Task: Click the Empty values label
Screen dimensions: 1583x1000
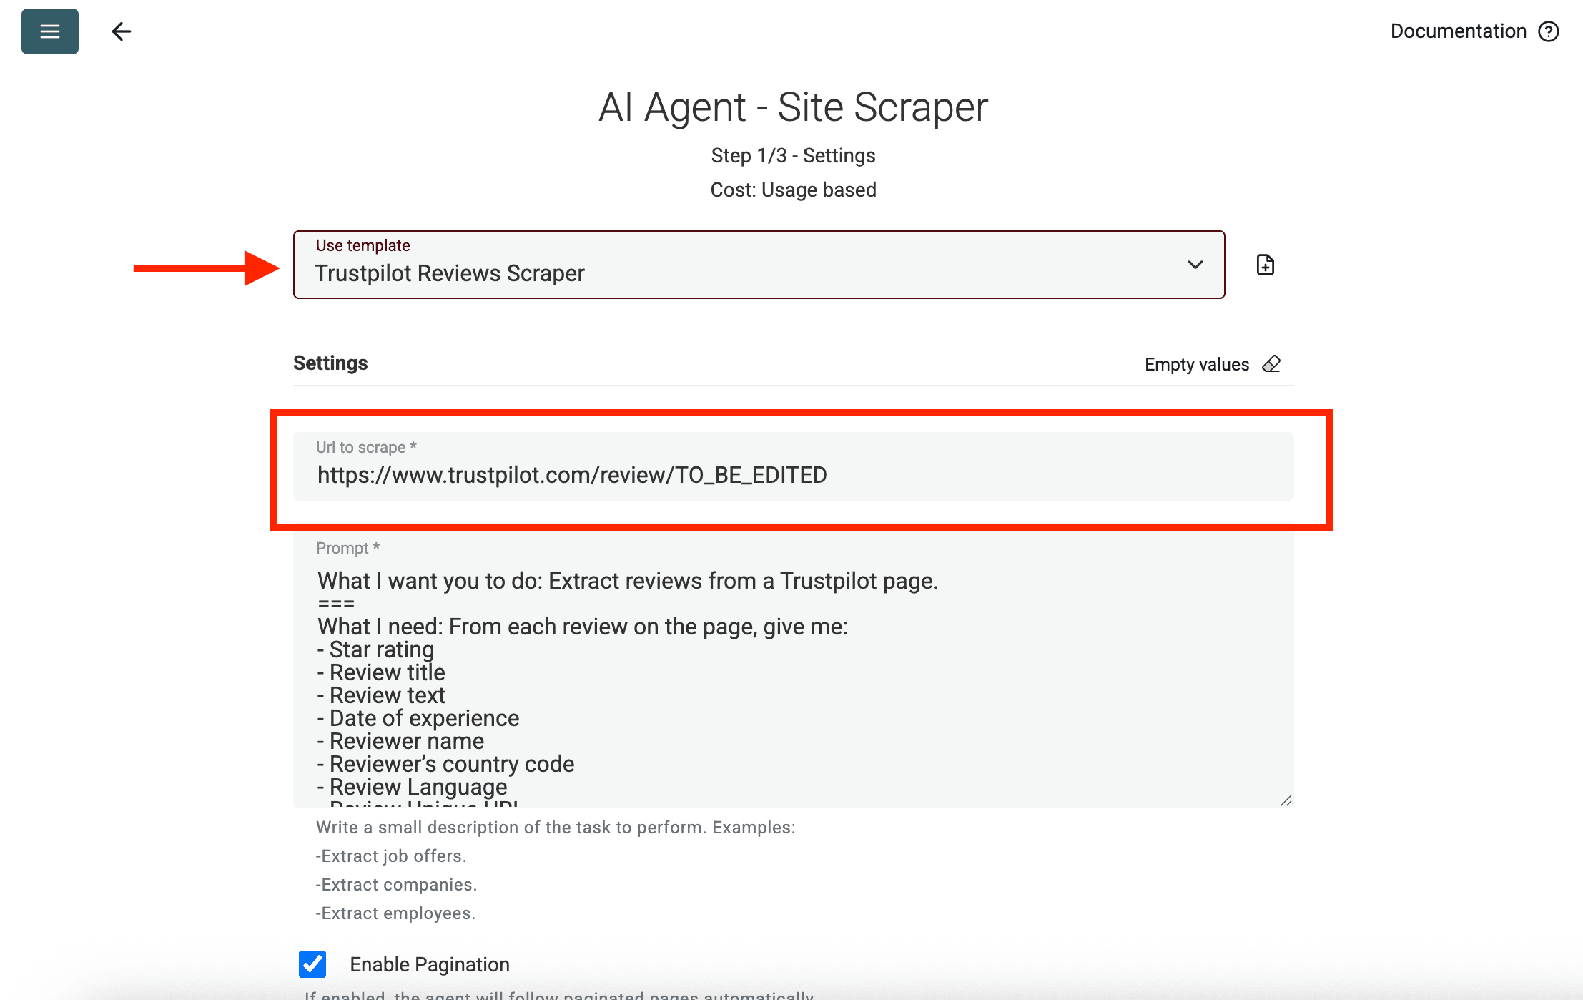Action: pyautogui.click(x=1196, y=363)
